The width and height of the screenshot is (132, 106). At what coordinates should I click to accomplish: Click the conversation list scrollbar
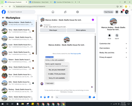(x=36, y=38)
